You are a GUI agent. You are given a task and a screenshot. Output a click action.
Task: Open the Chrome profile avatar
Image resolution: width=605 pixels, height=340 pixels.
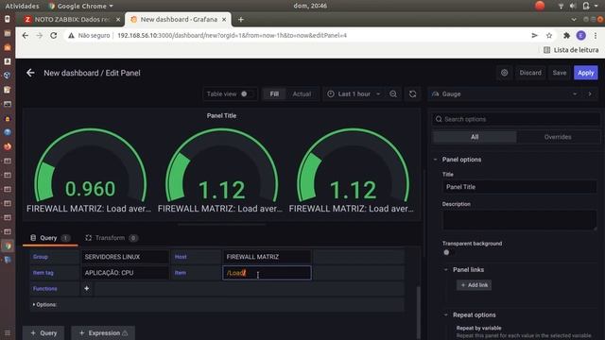pyautogui.click(x=580, y=36)
